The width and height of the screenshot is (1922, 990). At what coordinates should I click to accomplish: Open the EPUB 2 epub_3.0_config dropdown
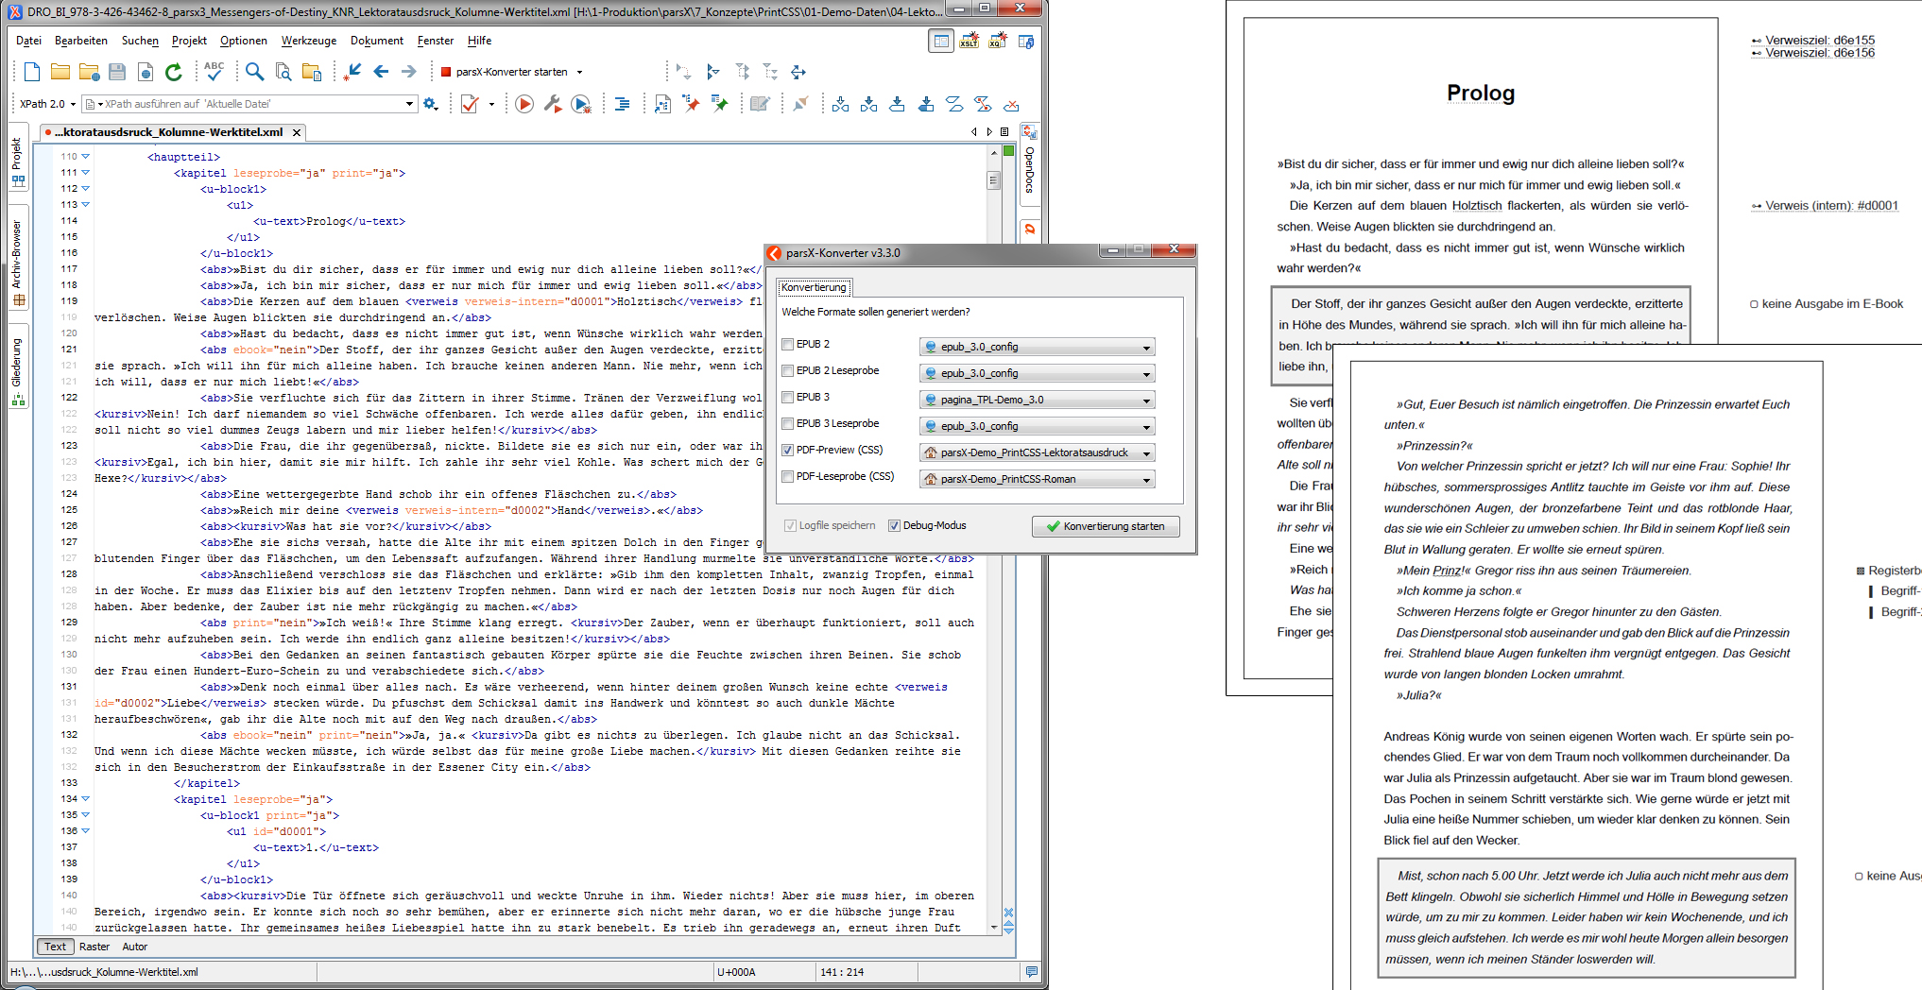tap(1037, 347)
